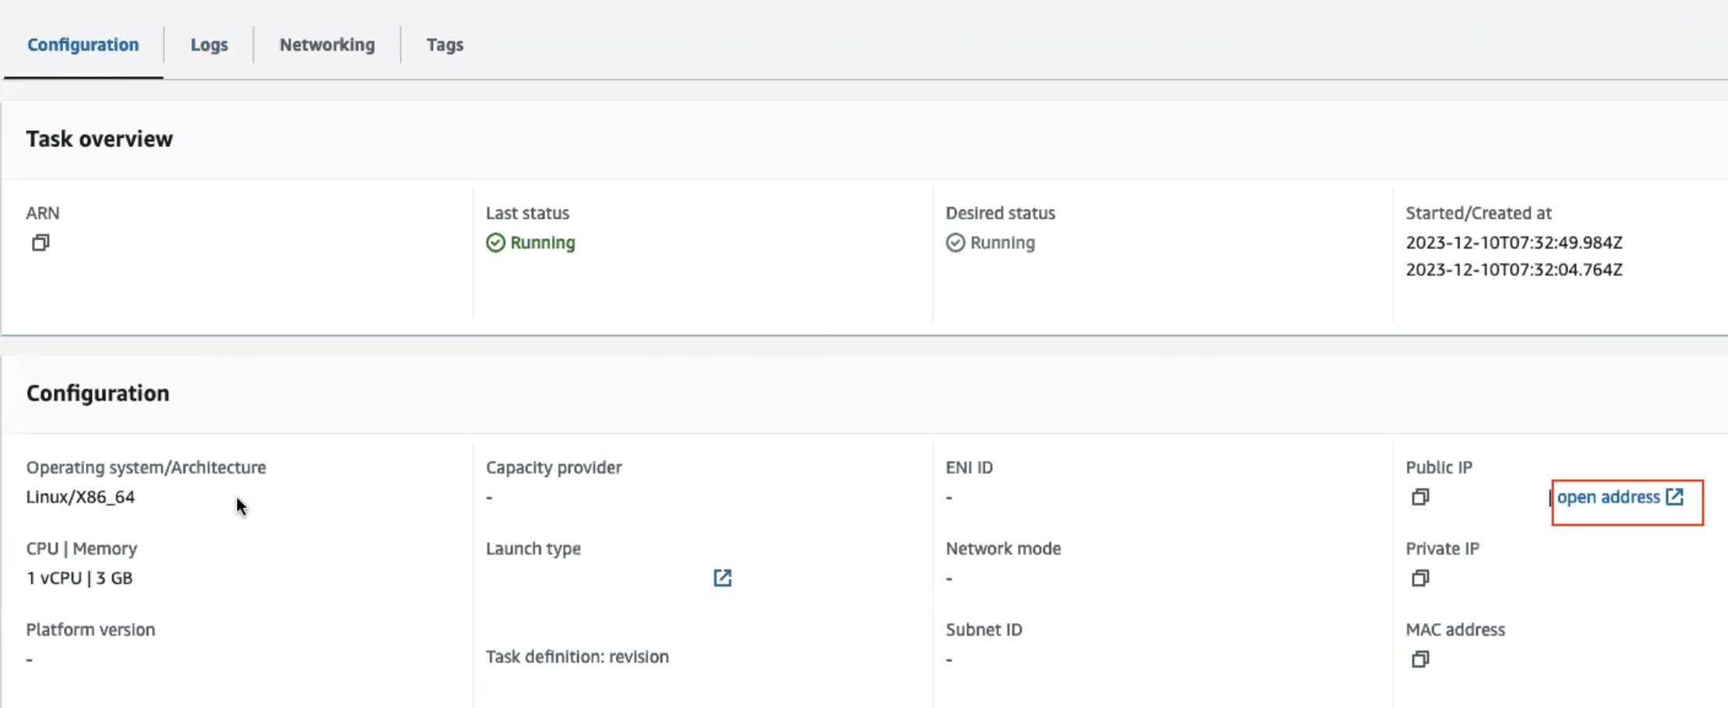Click the open address link
Viewport: 1728px width, 708px height.
click(x=1607, y=497)
